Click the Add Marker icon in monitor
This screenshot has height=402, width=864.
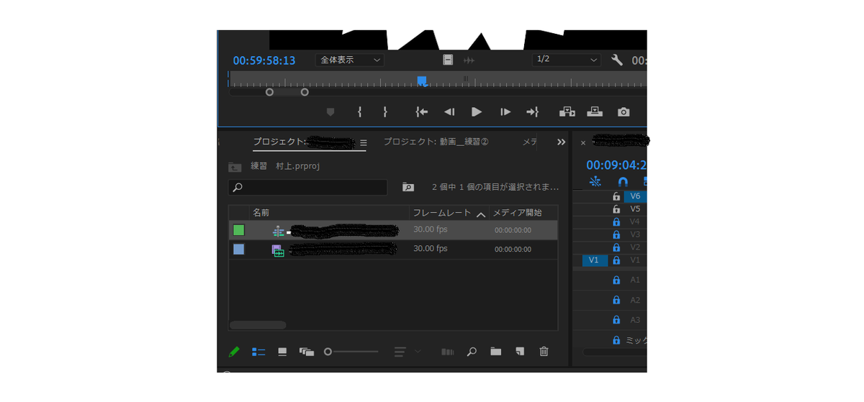[330, 111]
